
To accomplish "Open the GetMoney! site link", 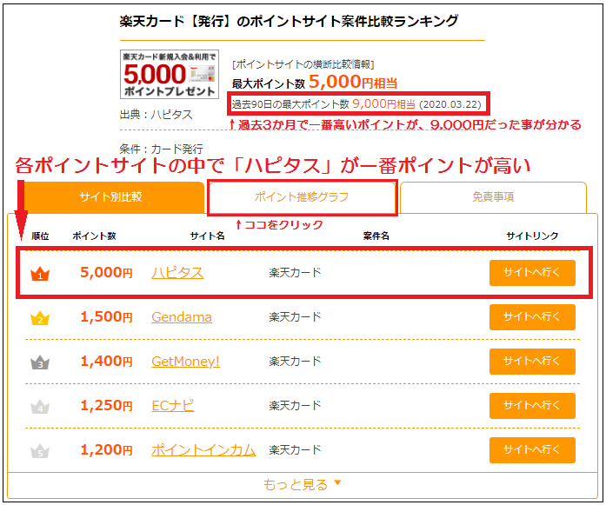I will point(185,362).
